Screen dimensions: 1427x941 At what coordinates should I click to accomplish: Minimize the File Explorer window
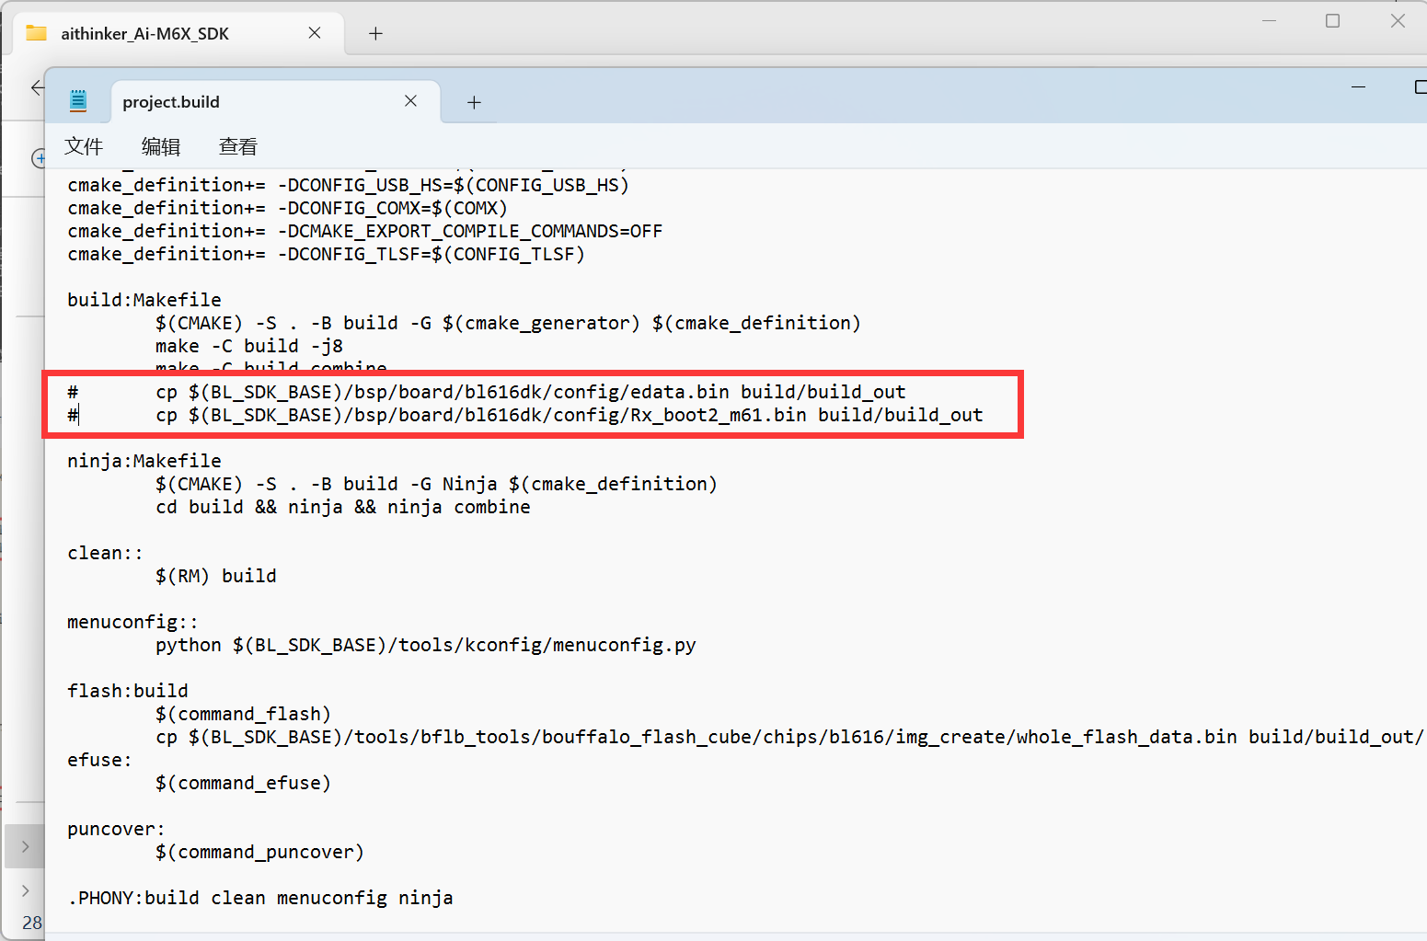click(1270, 20)
